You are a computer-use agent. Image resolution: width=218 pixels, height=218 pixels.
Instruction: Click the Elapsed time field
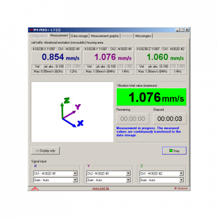pyautogui.click(x=170, y=119)
